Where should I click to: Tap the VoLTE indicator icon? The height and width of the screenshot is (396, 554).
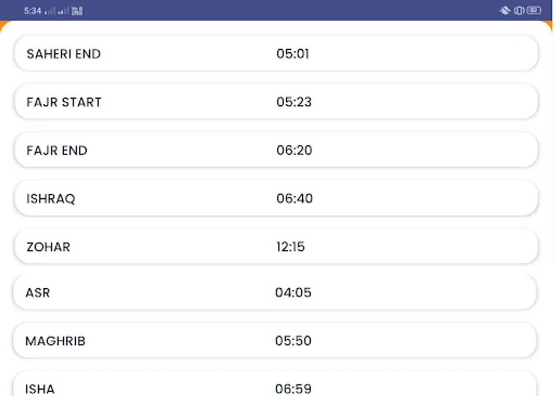coord(77,11)
